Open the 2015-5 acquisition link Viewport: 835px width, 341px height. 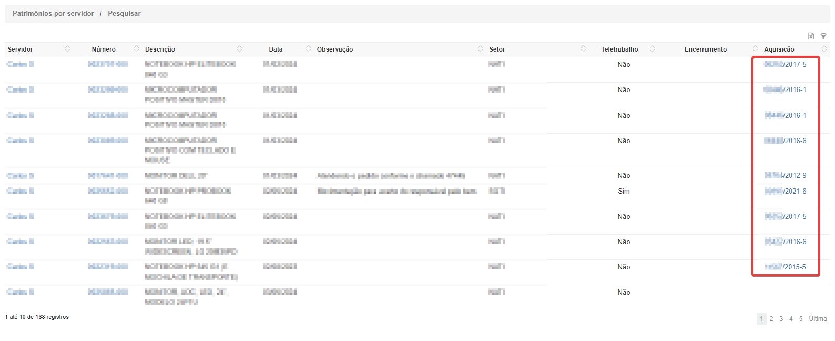[x=785, y=267]
